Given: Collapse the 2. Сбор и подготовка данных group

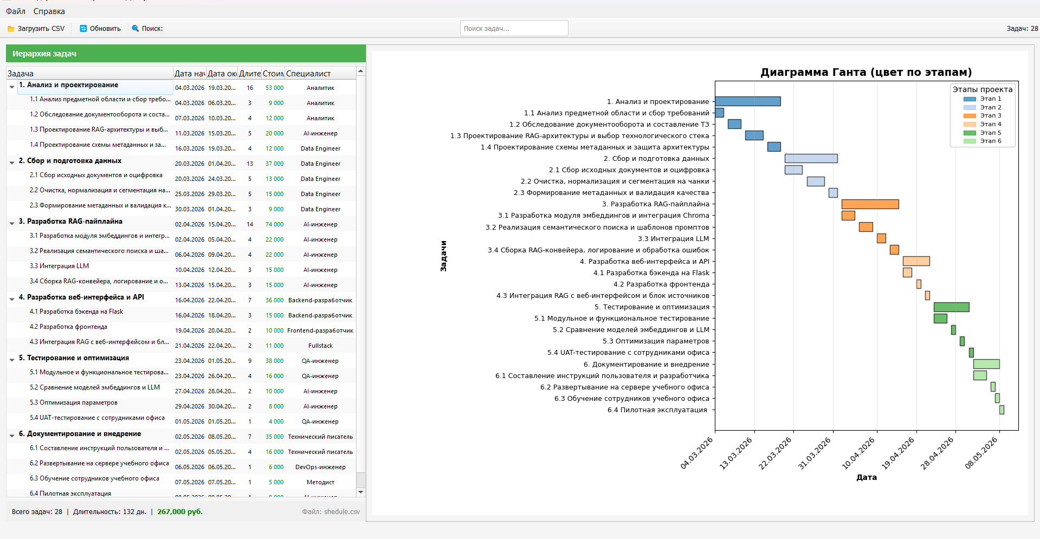Looking at the screenshot, I should click(x=12, y=163).
